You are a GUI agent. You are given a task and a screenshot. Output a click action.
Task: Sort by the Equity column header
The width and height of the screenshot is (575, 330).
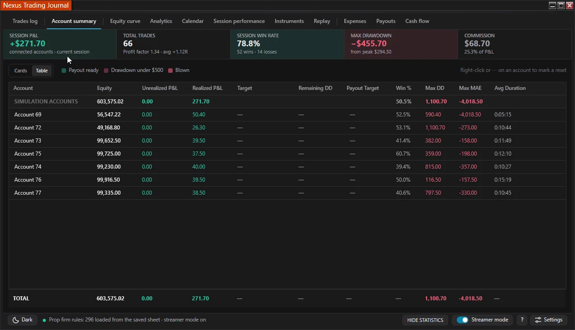pos(104,88)
